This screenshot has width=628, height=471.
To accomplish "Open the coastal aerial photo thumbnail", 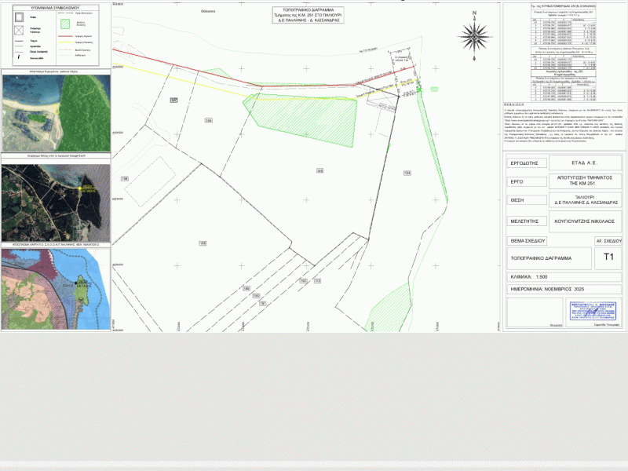I will pos(57,112).
